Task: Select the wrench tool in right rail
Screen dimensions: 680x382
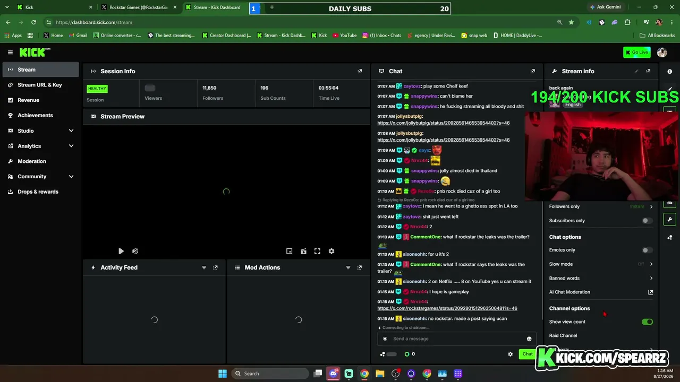Action: tap(669, 219)
